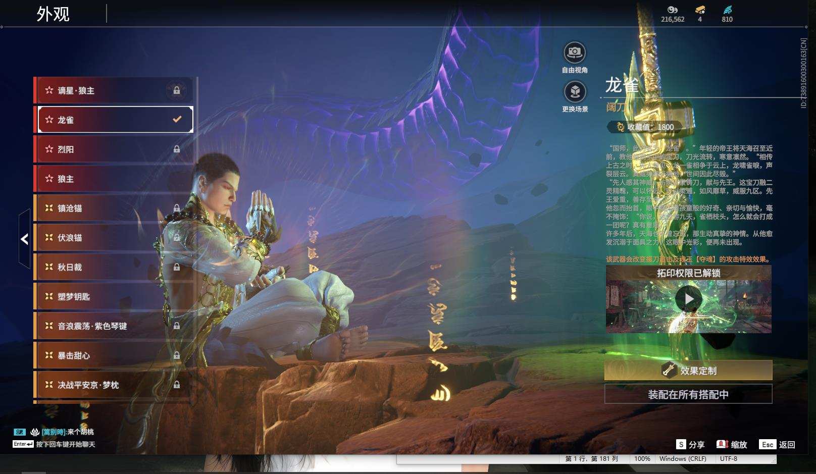The height and width of the screenshot is (474, 816).
Task: Click the chat message 来个胡桃
Action: click(81, 432)
